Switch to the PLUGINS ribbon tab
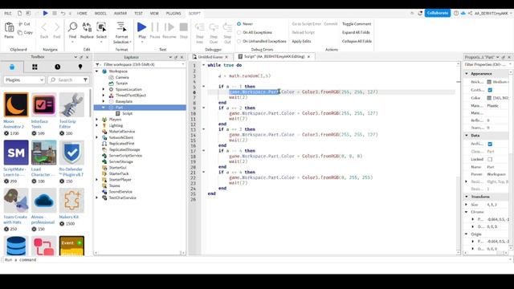Image resolution: width=514 pixels, height=289 pixels. (173, 14)
